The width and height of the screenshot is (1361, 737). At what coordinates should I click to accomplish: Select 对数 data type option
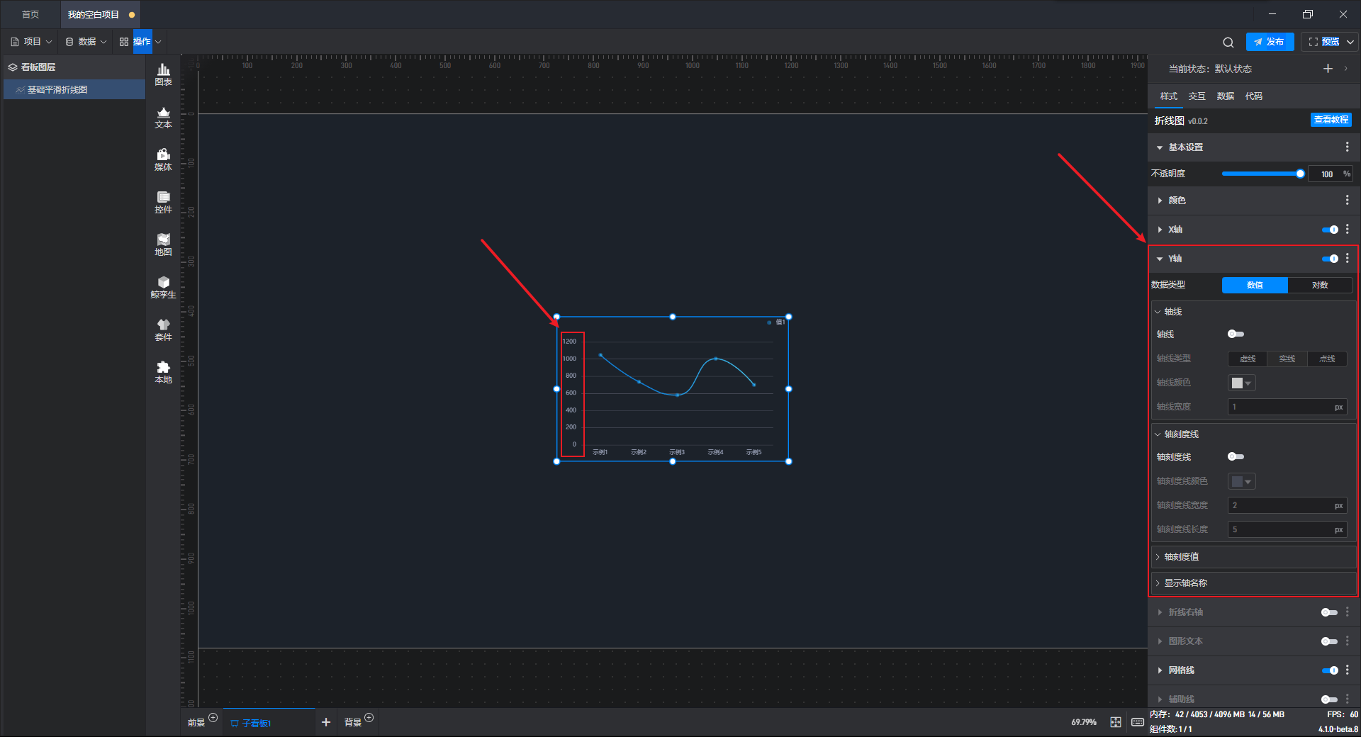(1320, 285)
